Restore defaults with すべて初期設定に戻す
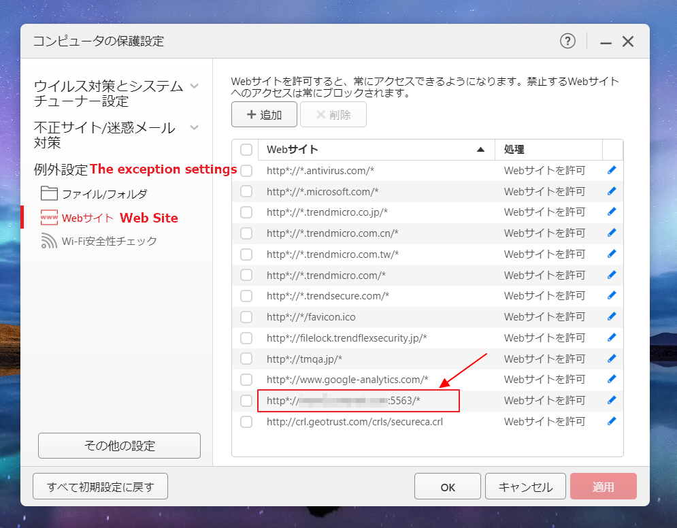This screenshot has height=528, width=677. point(100,486)
